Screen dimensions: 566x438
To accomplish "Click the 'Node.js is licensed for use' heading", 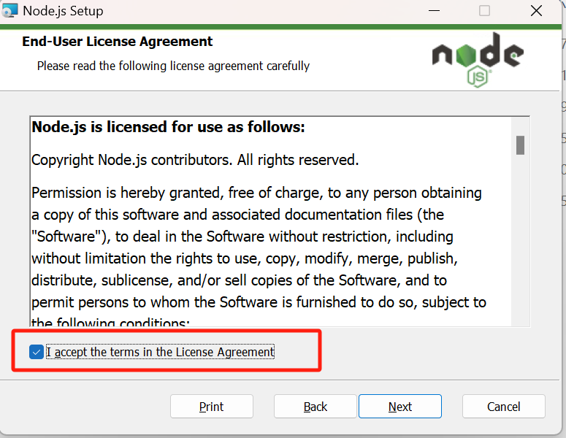I will pos(168,127).
